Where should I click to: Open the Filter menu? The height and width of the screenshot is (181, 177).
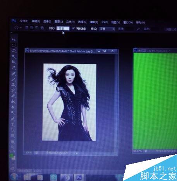(94, 22)
